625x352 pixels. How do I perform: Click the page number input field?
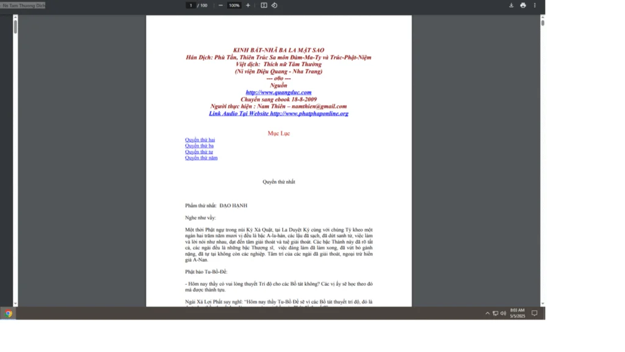click(x=190, y=5)
